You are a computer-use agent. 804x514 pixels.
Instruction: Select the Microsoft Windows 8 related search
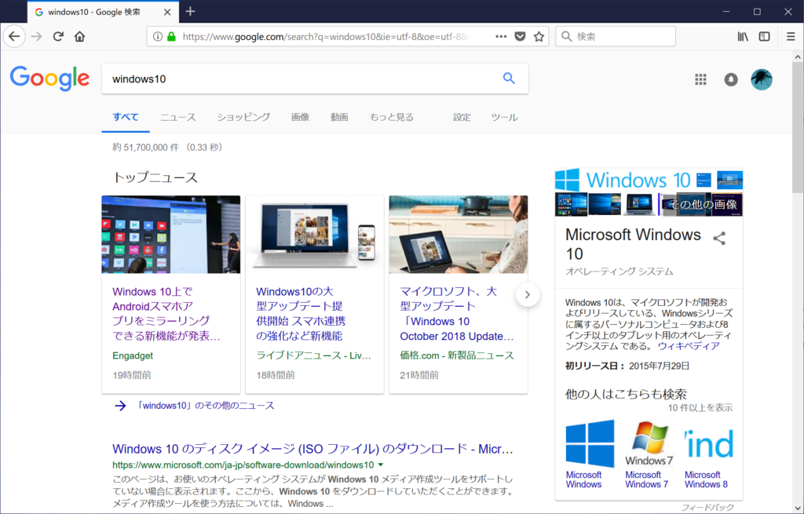(709, 454)
